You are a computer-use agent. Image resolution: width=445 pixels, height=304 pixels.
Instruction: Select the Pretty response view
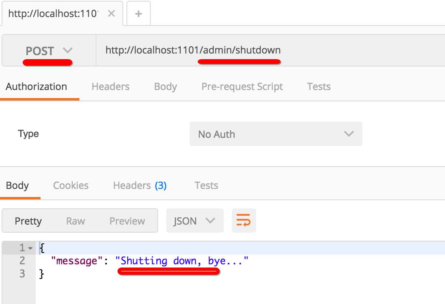[x=28, y=221]
